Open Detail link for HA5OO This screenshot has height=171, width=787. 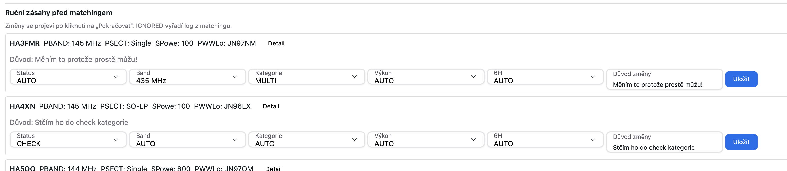point(273,168)
